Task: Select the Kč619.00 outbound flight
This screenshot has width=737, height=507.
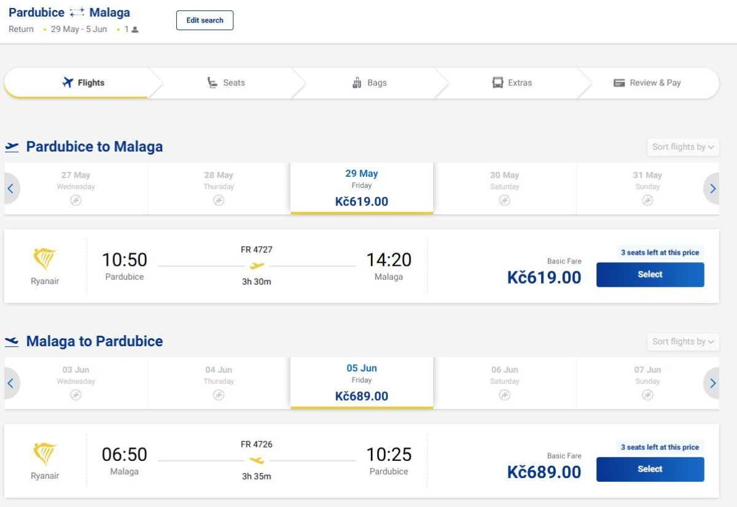Action: pos(650,275)
